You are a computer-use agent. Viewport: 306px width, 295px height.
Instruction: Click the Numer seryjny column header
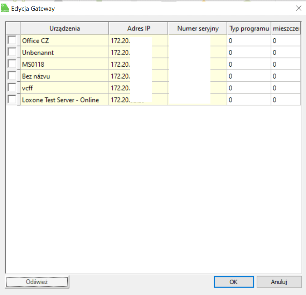(x=198, y=28)
